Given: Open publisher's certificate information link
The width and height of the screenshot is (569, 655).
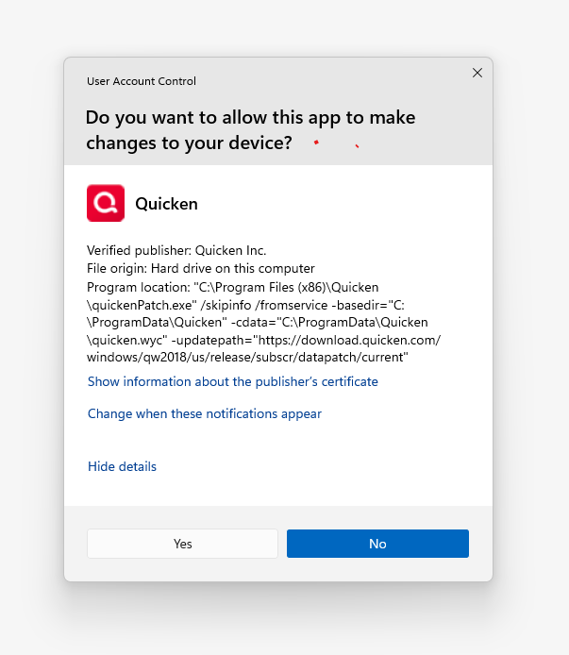Looking at the screenshot, I should coord(233,381).
